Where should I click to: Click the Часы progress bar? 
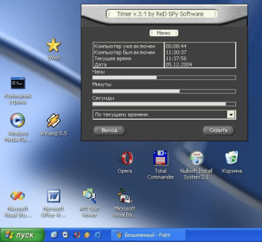(164, 78)
